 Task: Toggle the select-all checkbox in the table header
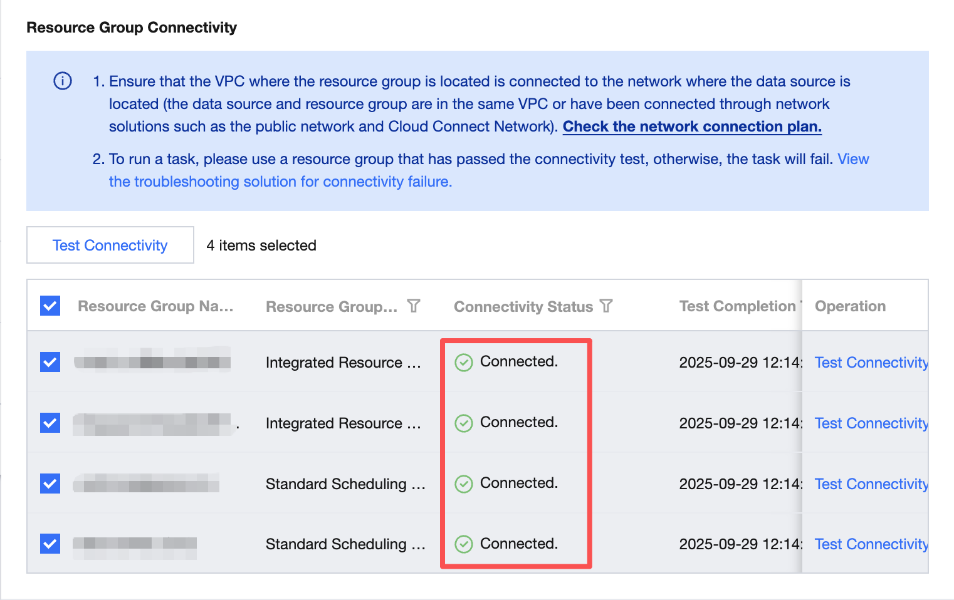point(50,306)
